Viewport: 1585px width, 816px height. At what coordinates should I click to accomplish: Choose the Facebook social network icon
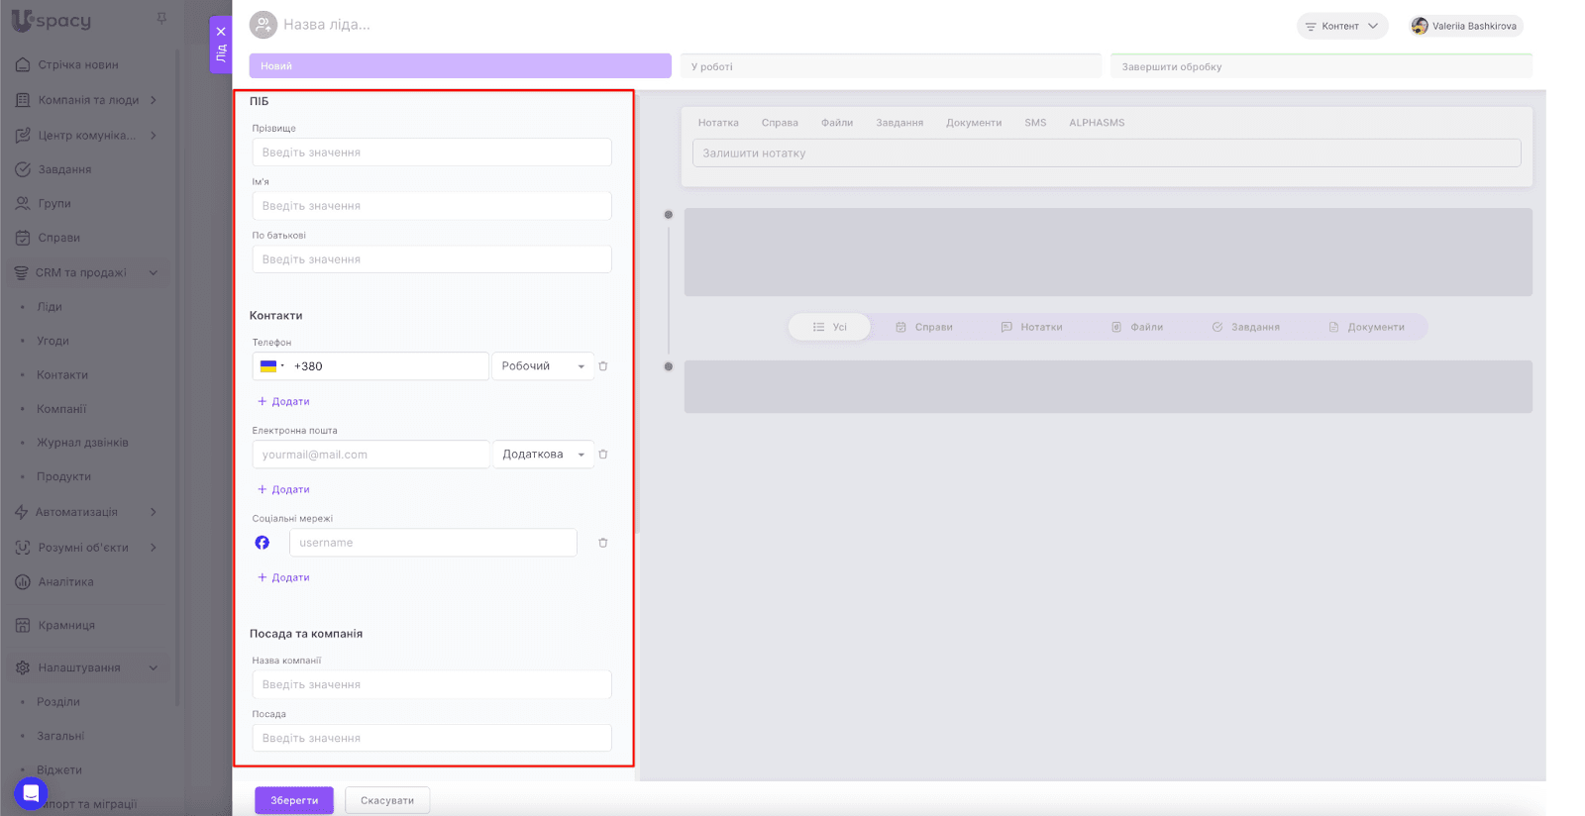(x=263, y=543)
